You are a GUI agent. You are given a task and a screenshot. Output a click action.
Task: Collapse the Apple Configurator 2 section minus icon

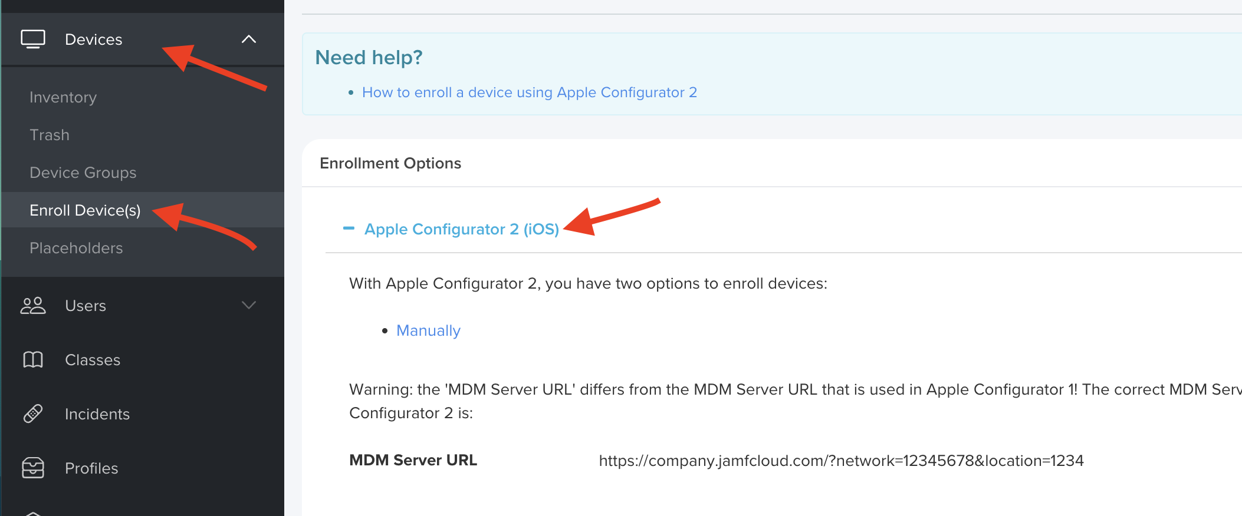349,229
